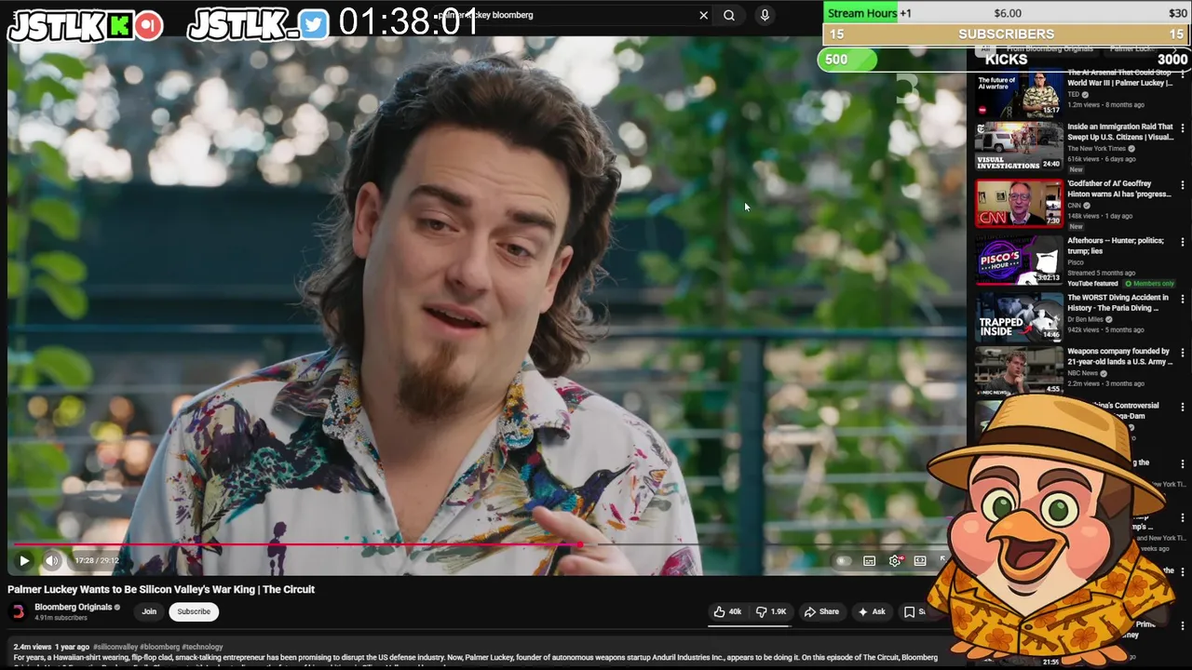Open options menu for the WORST Diving Accident video
The width and height of the screenshot is (1192, 670).
pyautogui.click(x=1183, y=300)
